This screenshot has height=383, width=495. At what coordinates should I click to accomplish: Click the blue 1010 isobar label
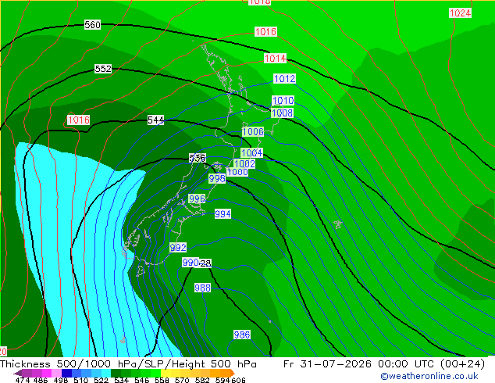283,101
